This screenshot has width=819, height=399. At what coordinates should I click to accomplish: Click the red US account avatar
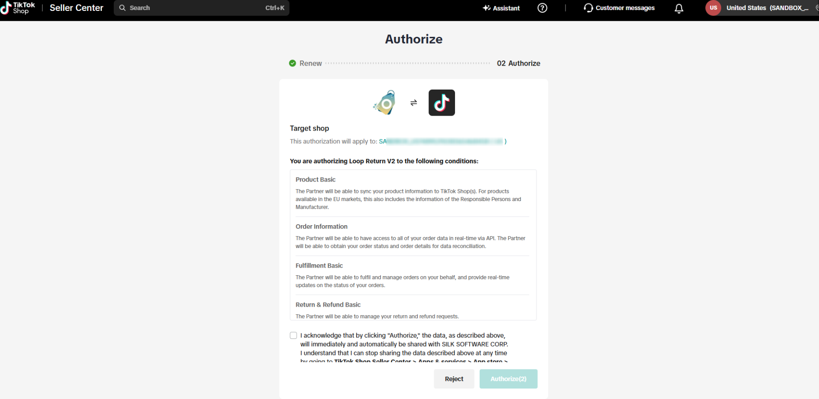[713, 8]
